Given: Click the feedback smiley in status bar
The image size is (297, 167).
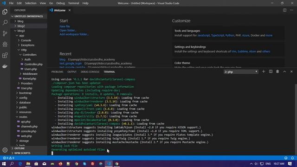Looking at the screenshot, I should click(x=286, y=158).
